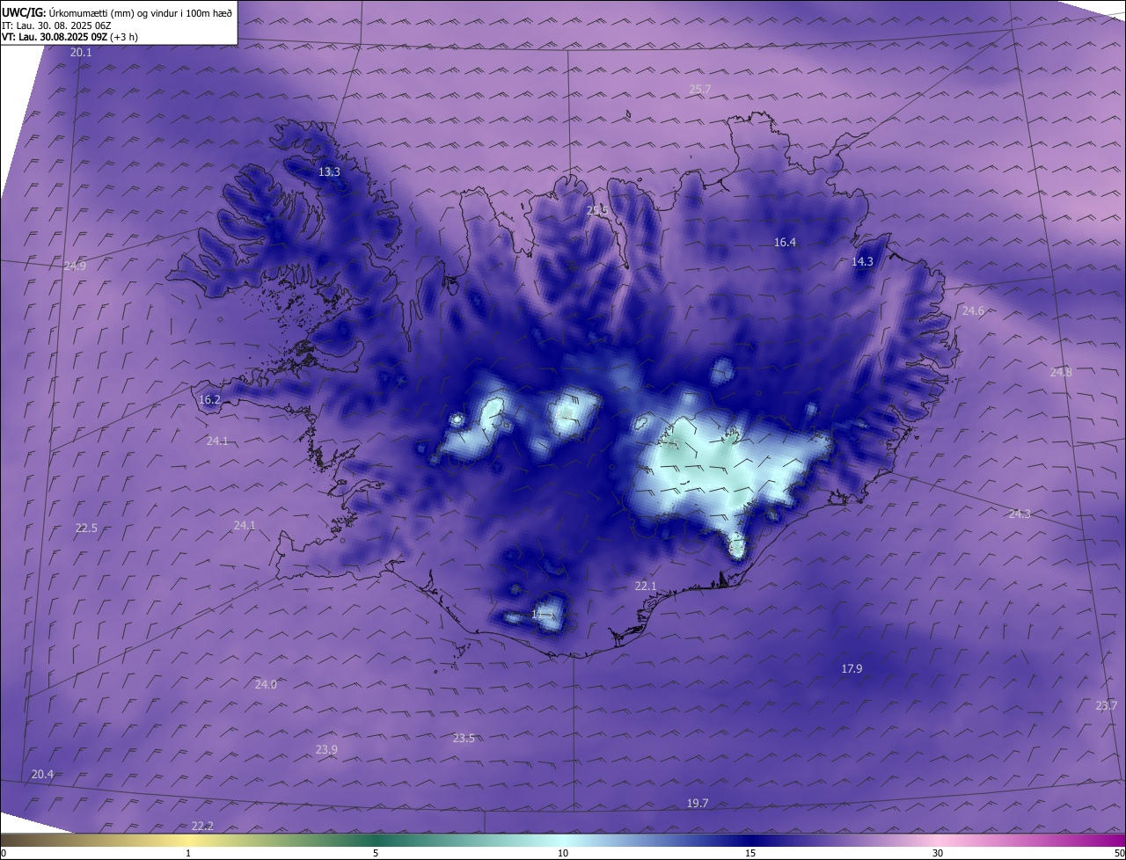Click the 25.7 value label
The image size is (1126, 860).
click(x=700, y=90)
